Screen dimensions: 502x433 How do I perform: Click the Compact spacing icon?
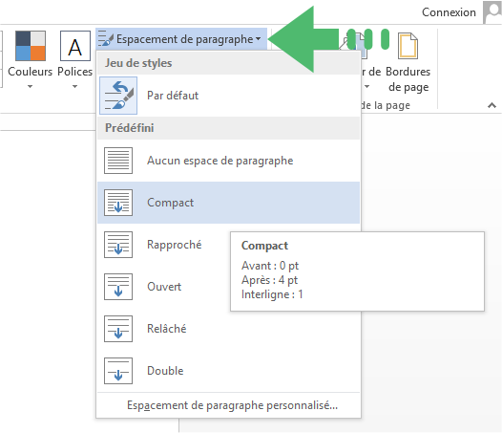coord(118,203)
